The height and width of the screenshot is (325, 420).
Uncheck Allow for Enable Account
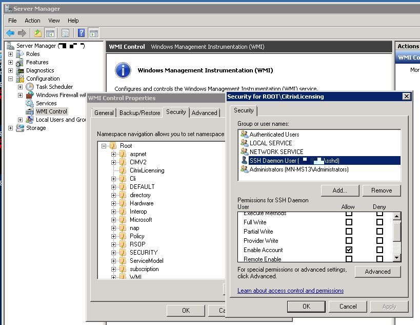349,250
